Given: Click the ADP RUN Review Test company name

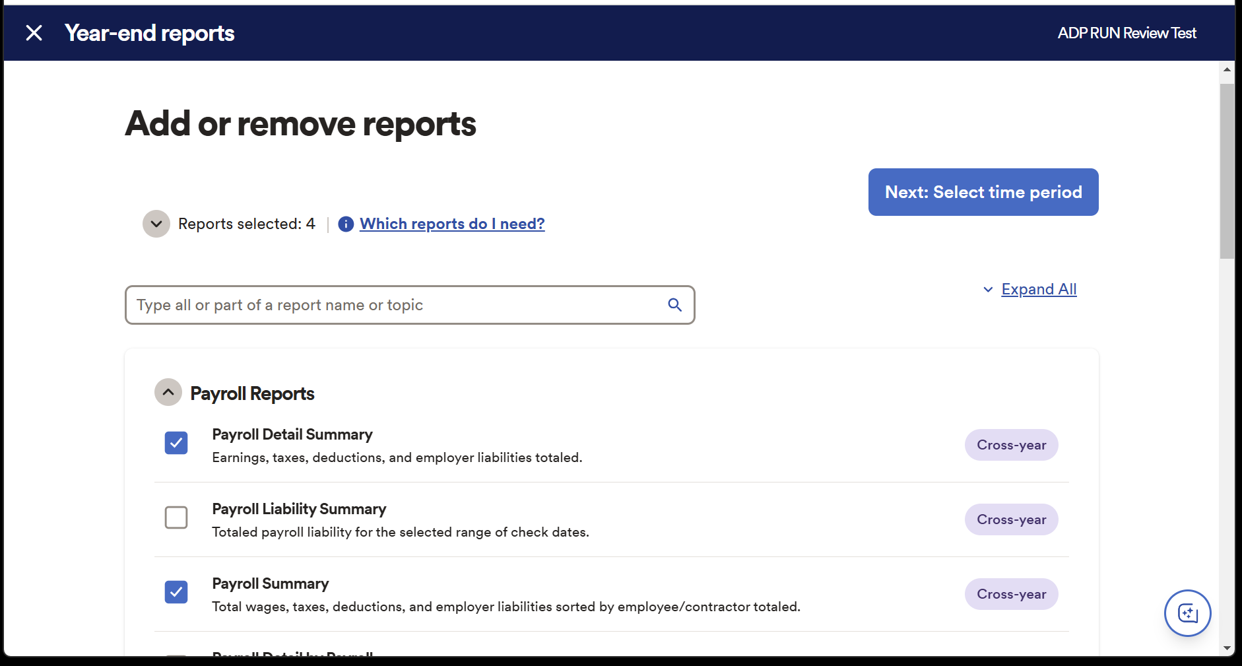Looking at the screenshot, I should (1127, 33).
